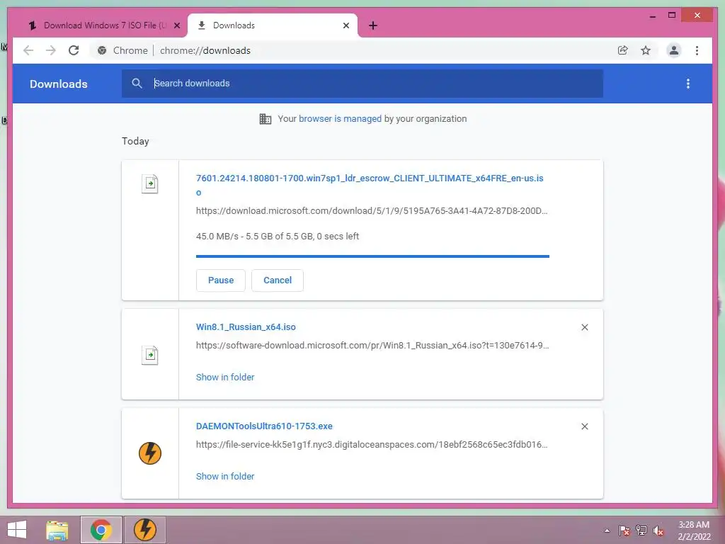Open File Explorer from the taskbar
725x544 pixels.
click(57, 530)
